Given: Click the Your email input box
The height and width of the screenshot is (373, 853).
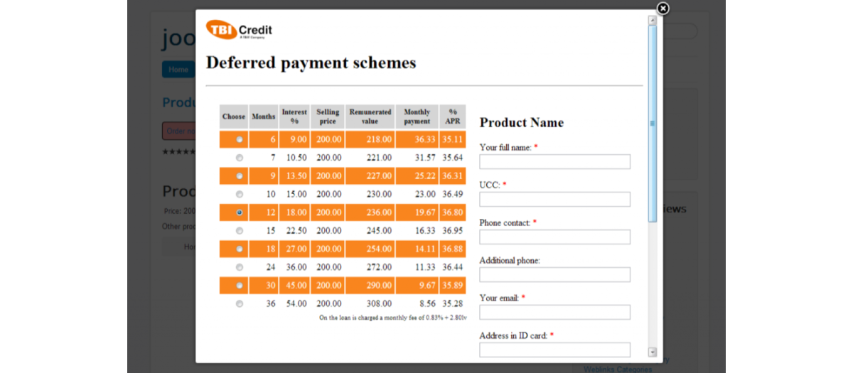Looking at the screenshot, I should [554, 313].
